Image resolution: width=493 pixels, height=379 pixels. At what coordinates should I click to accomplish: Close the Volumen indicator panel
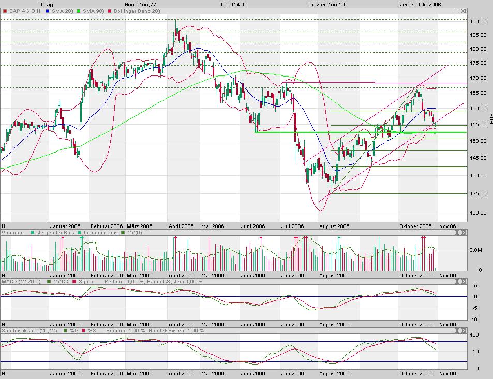(x=464, y=233)
